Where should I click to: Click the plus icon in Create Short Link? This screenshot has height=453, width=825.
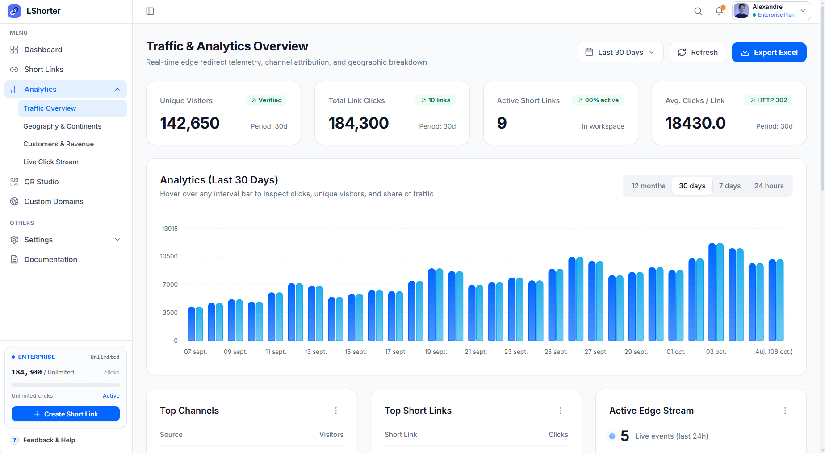[x=37, y=414]
